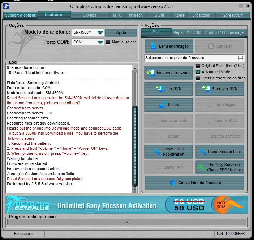The image size is (254, 240).
Task: Click the Convertidor de firmware arrow icon
Action: pos(173,183)
